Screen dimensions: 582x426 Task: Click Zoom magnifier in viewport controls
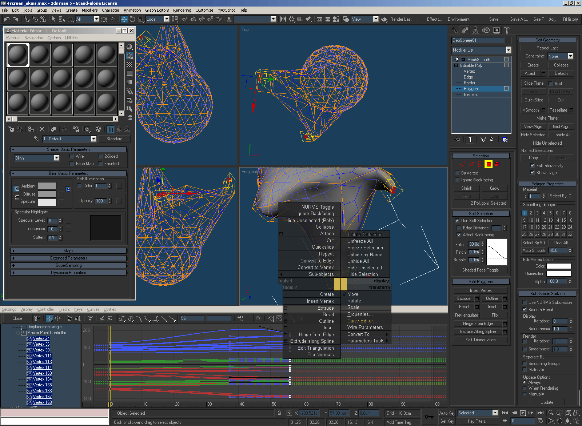coord(551,413)
